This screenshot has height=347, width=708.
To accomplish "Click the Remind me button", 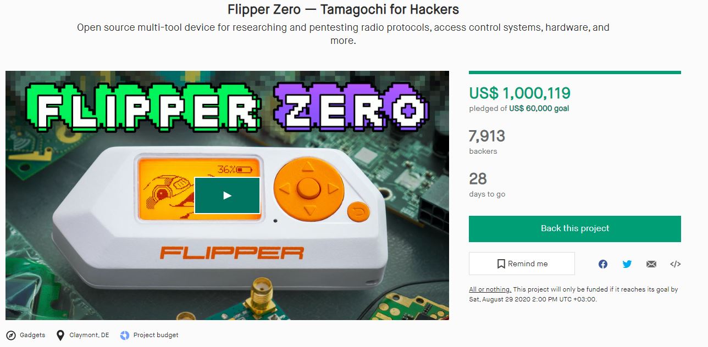I will pos(522,264).
